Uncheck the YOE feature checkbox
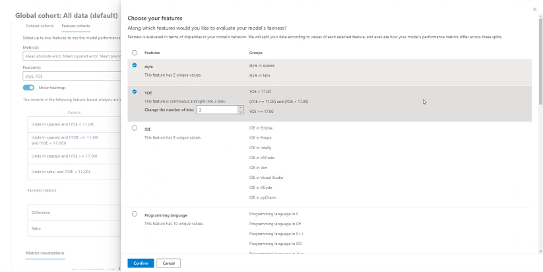Screen dimensions: 543x272 (135, 92)
